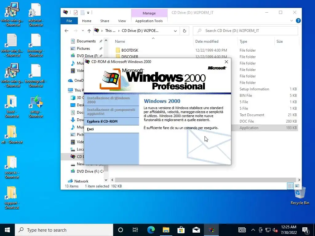Viewport: 315px width, 236px height.
Task: Click the Properties quick access toolbar icon
Action: [76, 13]
